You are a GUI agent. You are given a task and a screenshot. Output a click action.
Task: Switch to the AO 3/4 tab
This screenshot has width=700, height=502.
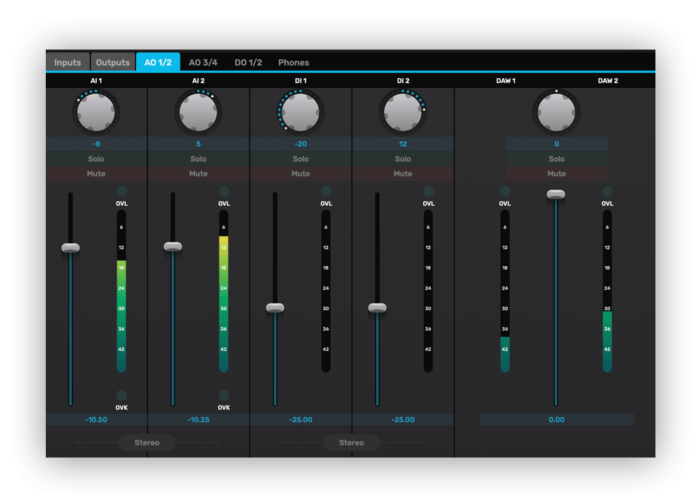[x=203, y=62]
